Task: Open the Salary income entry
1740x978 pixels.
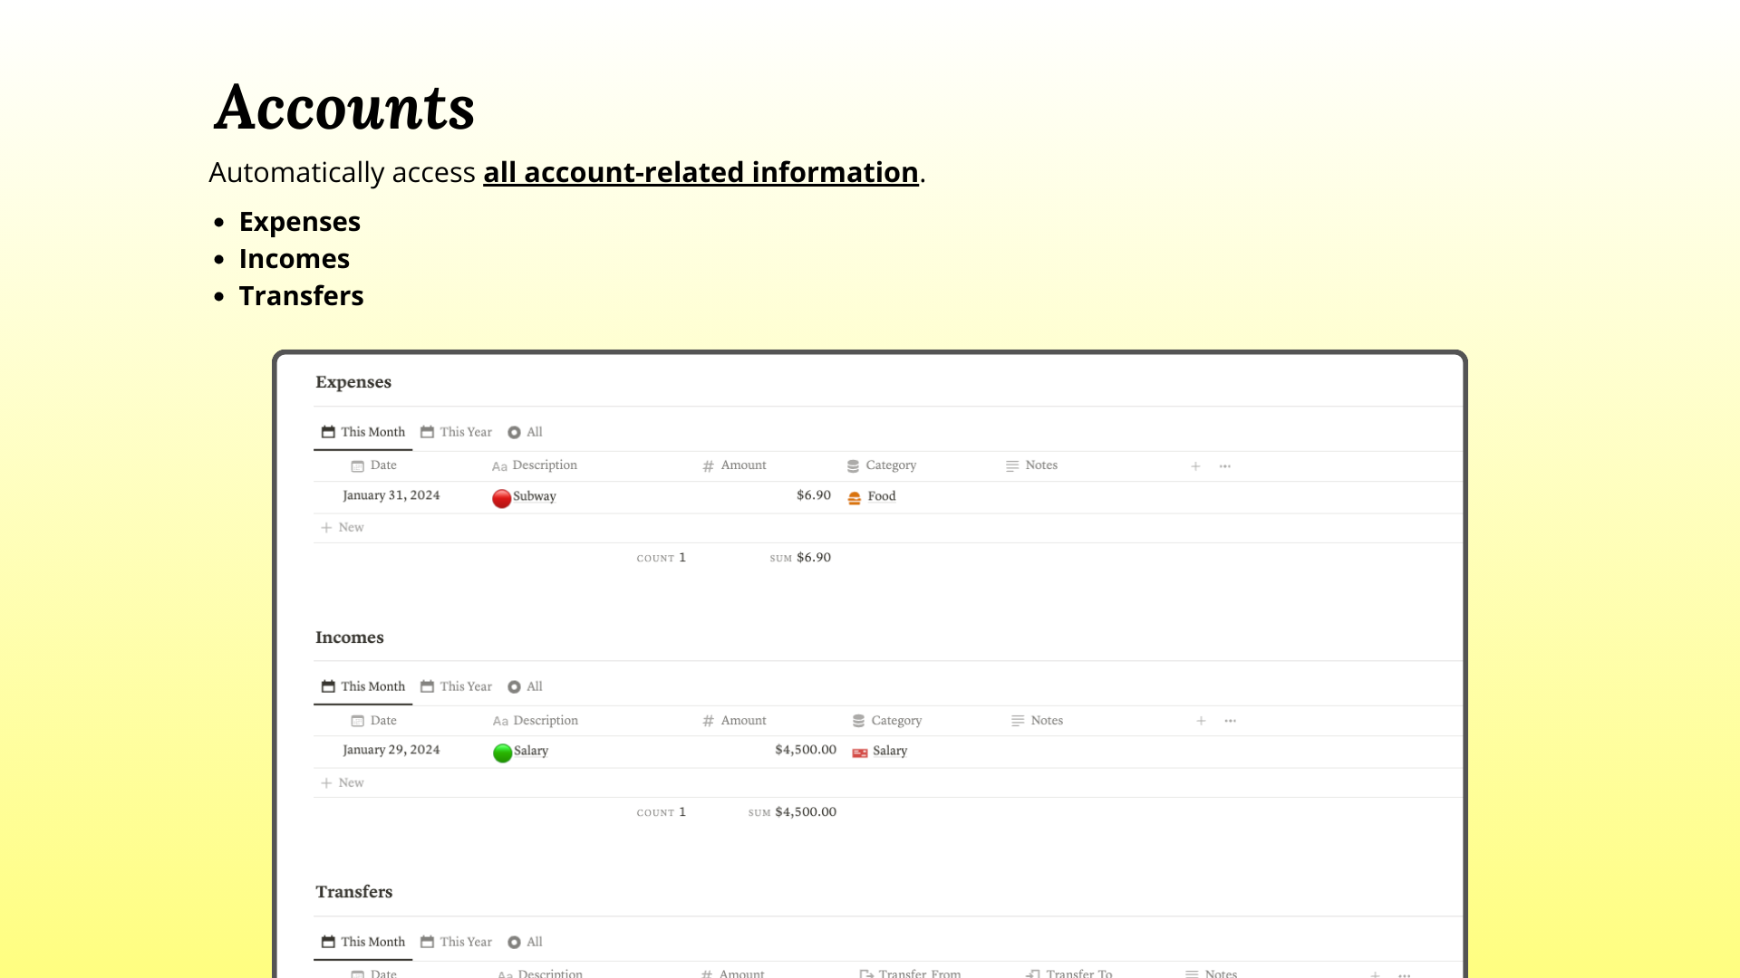Action: [531, 751]
